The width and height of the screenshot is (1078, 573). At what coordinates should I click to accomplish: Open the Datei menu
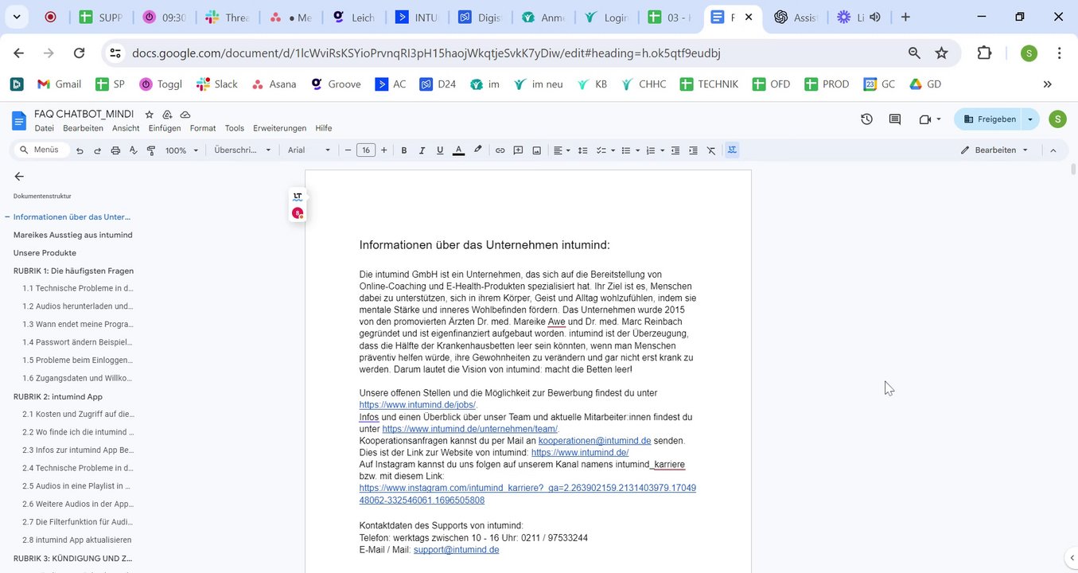44,128
